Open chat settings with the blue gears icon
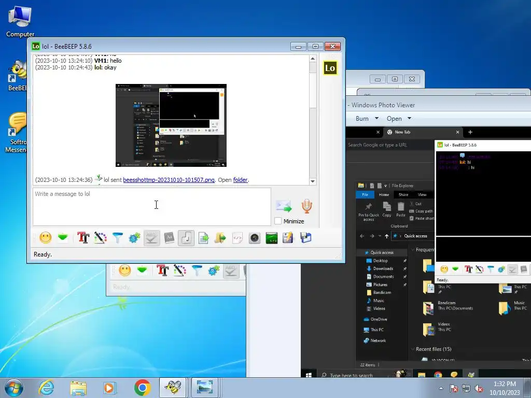This screenshot has width=531, height=398. [x=134, y=237]
